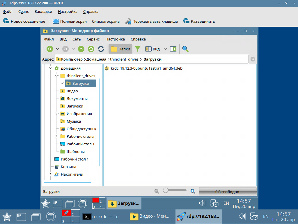
Task: Open the Закладки menu in KRDC
Action: [x=43, y=12]
